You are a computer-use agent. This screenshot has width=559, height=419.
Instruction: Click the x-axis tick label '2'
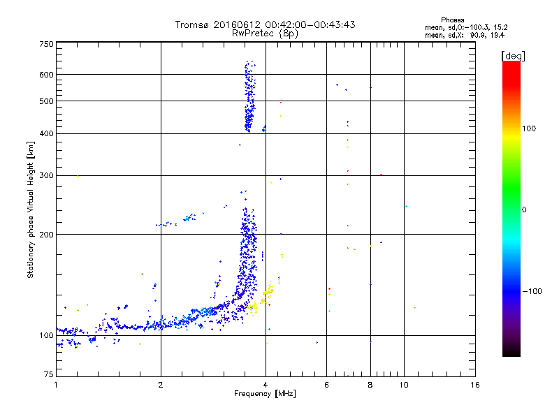coord(161,385)
